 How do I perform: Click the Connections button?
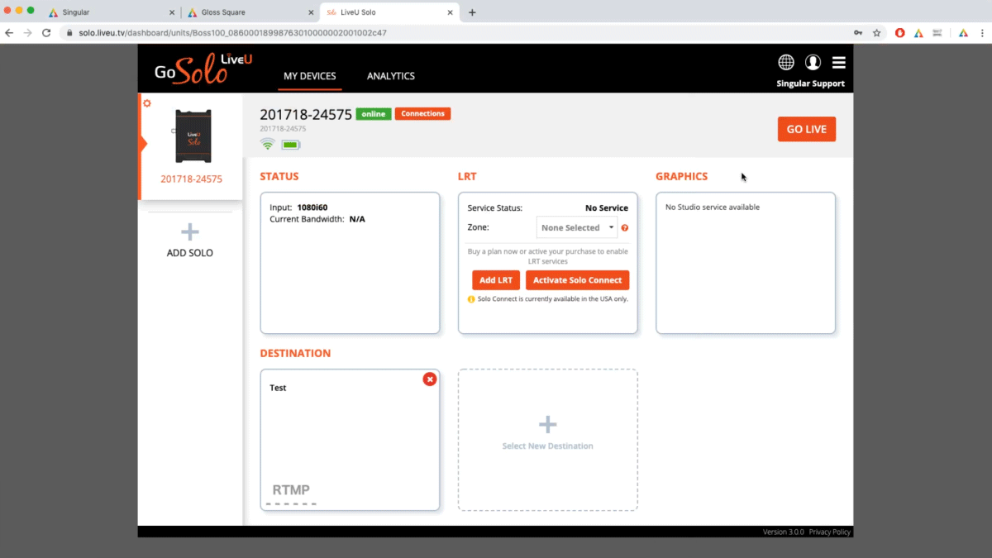(x=422, y=114)
